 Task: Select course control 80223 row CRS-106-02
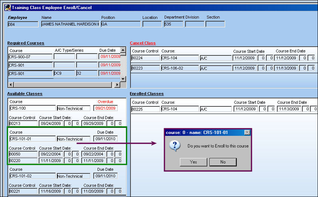click(145, 68)
